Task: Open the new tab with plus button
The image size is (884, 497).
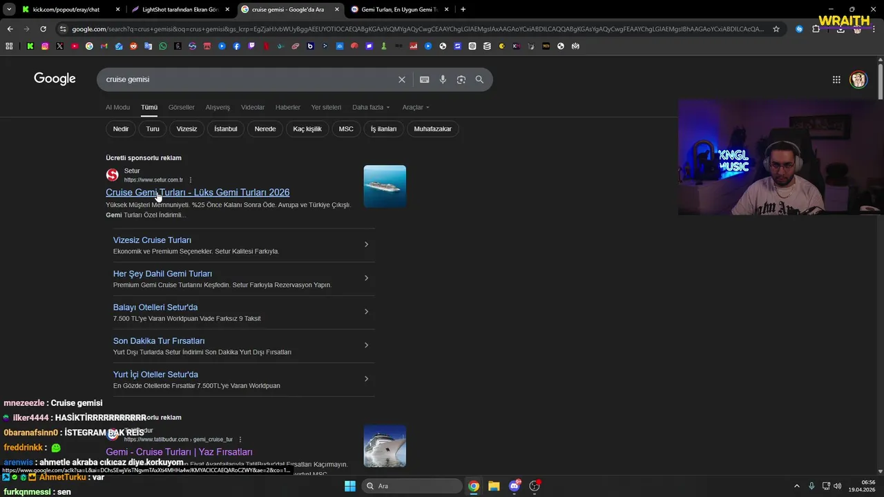Action: click(x=463, y=10)
